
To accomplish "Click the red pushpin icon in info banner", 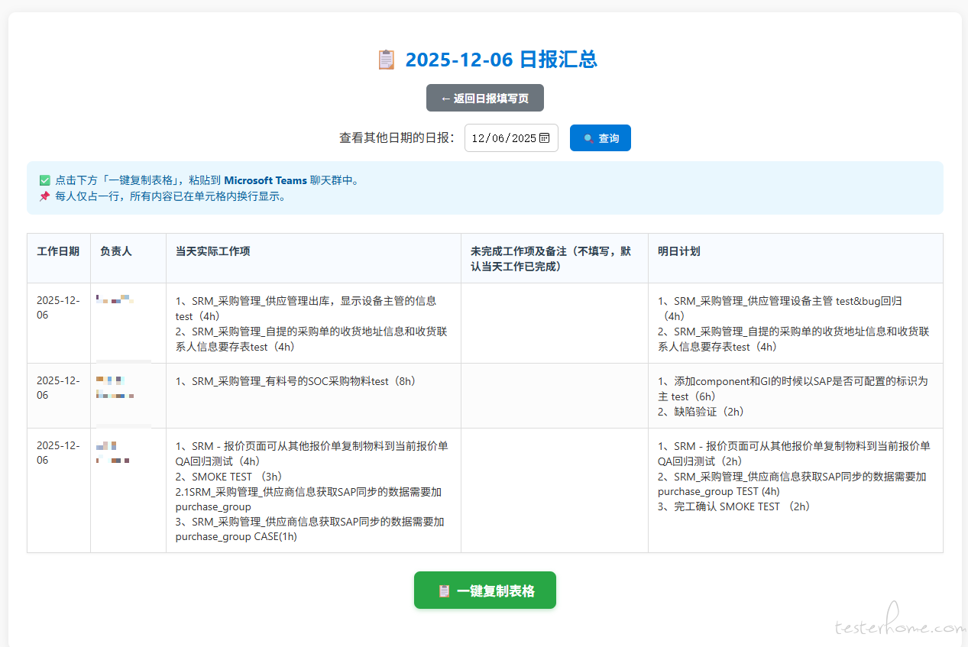I will (x=44, y=196).
